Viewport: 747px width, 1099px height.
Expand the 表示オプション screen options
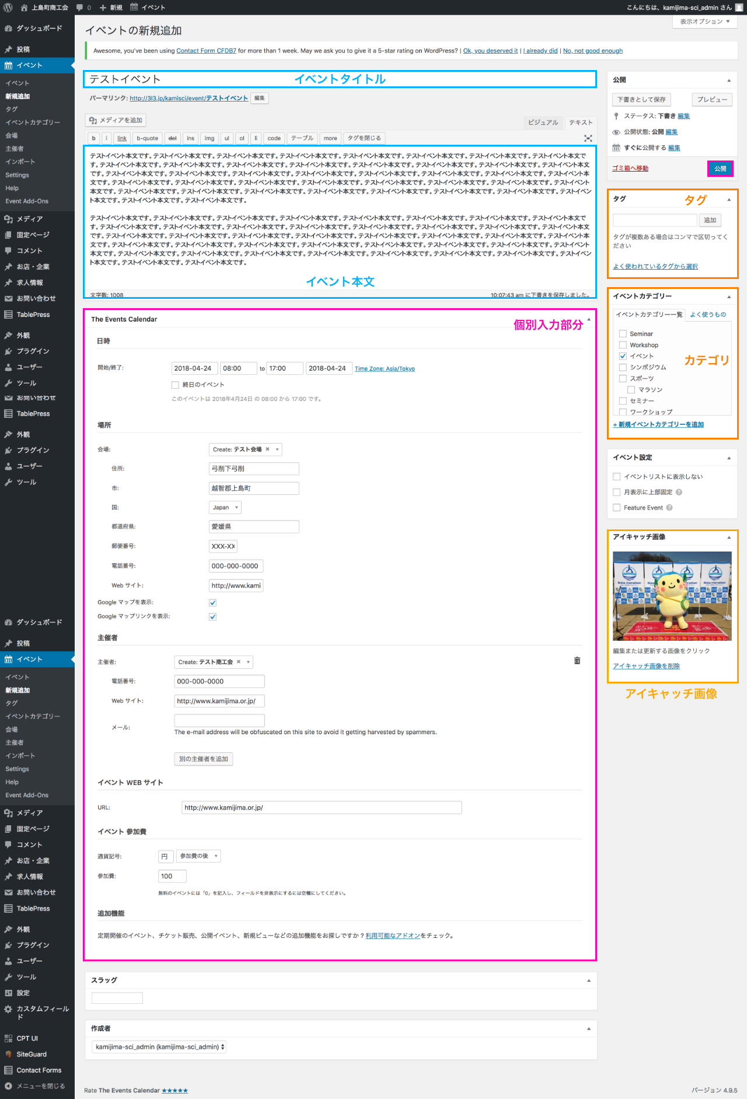point(704,22)
